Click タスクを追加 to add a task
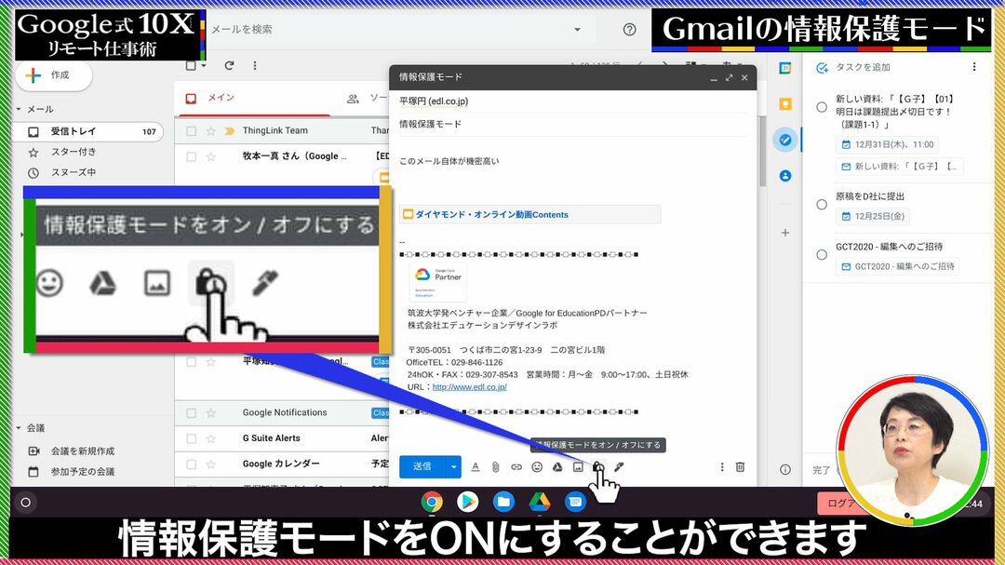 [863, 67]
